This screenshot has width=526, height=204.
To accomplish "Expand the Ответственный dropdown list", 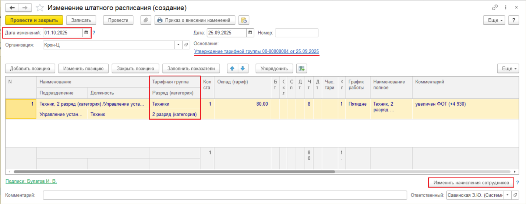I will [508, 195].
